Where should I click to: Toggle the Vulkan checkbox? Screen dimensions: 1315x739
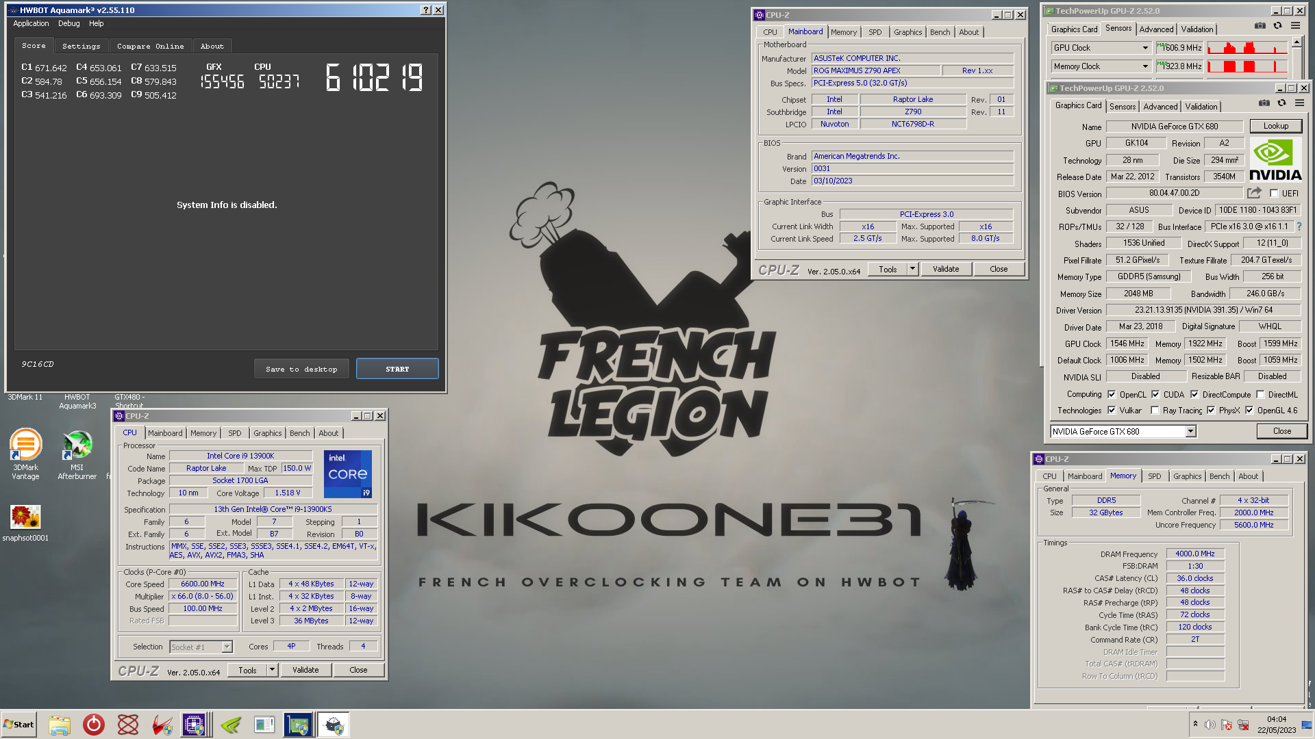1112,410
